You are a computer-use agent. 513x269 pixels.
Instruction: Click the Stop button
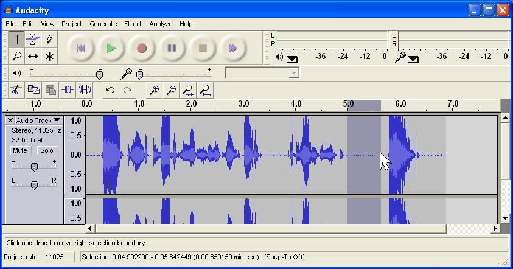click(203, 49)
